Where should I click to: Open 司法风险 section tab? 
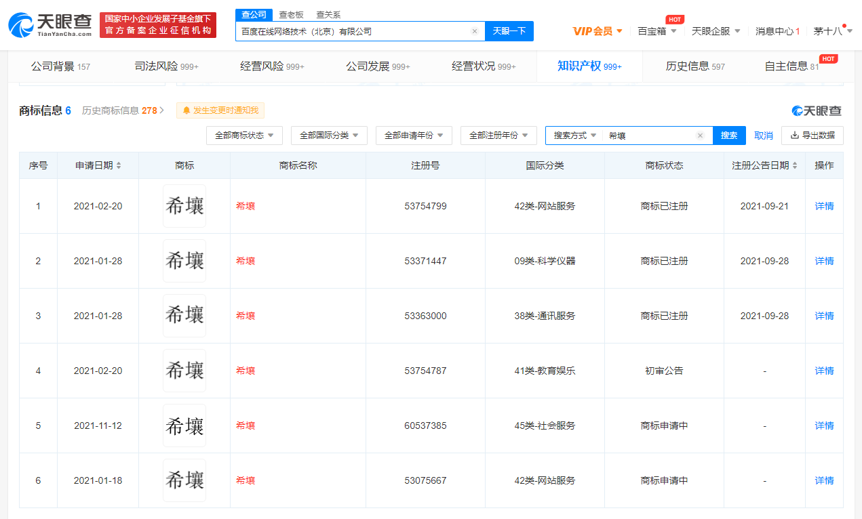click(x=166, y=66)
